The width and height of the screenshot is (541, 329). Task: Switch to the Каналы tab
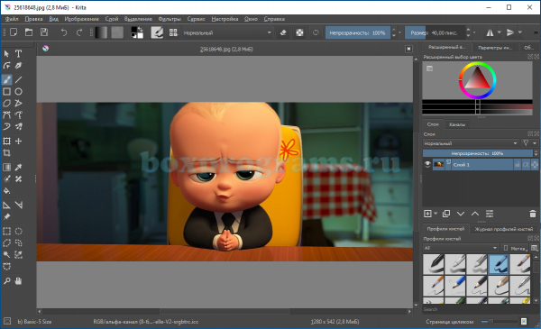457,124
